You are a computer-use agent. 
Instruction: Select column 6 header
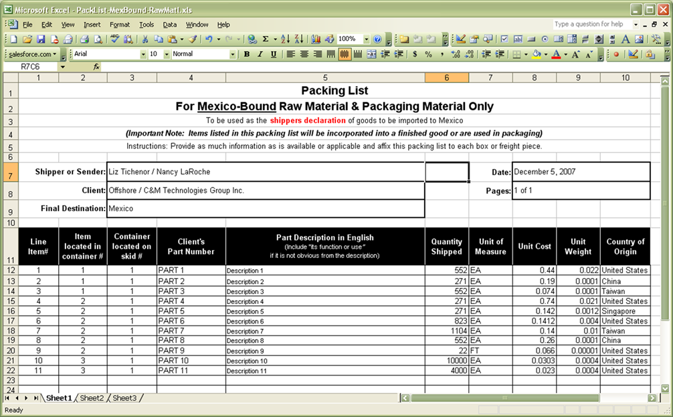pyautogui.click(x=447, y=78)
